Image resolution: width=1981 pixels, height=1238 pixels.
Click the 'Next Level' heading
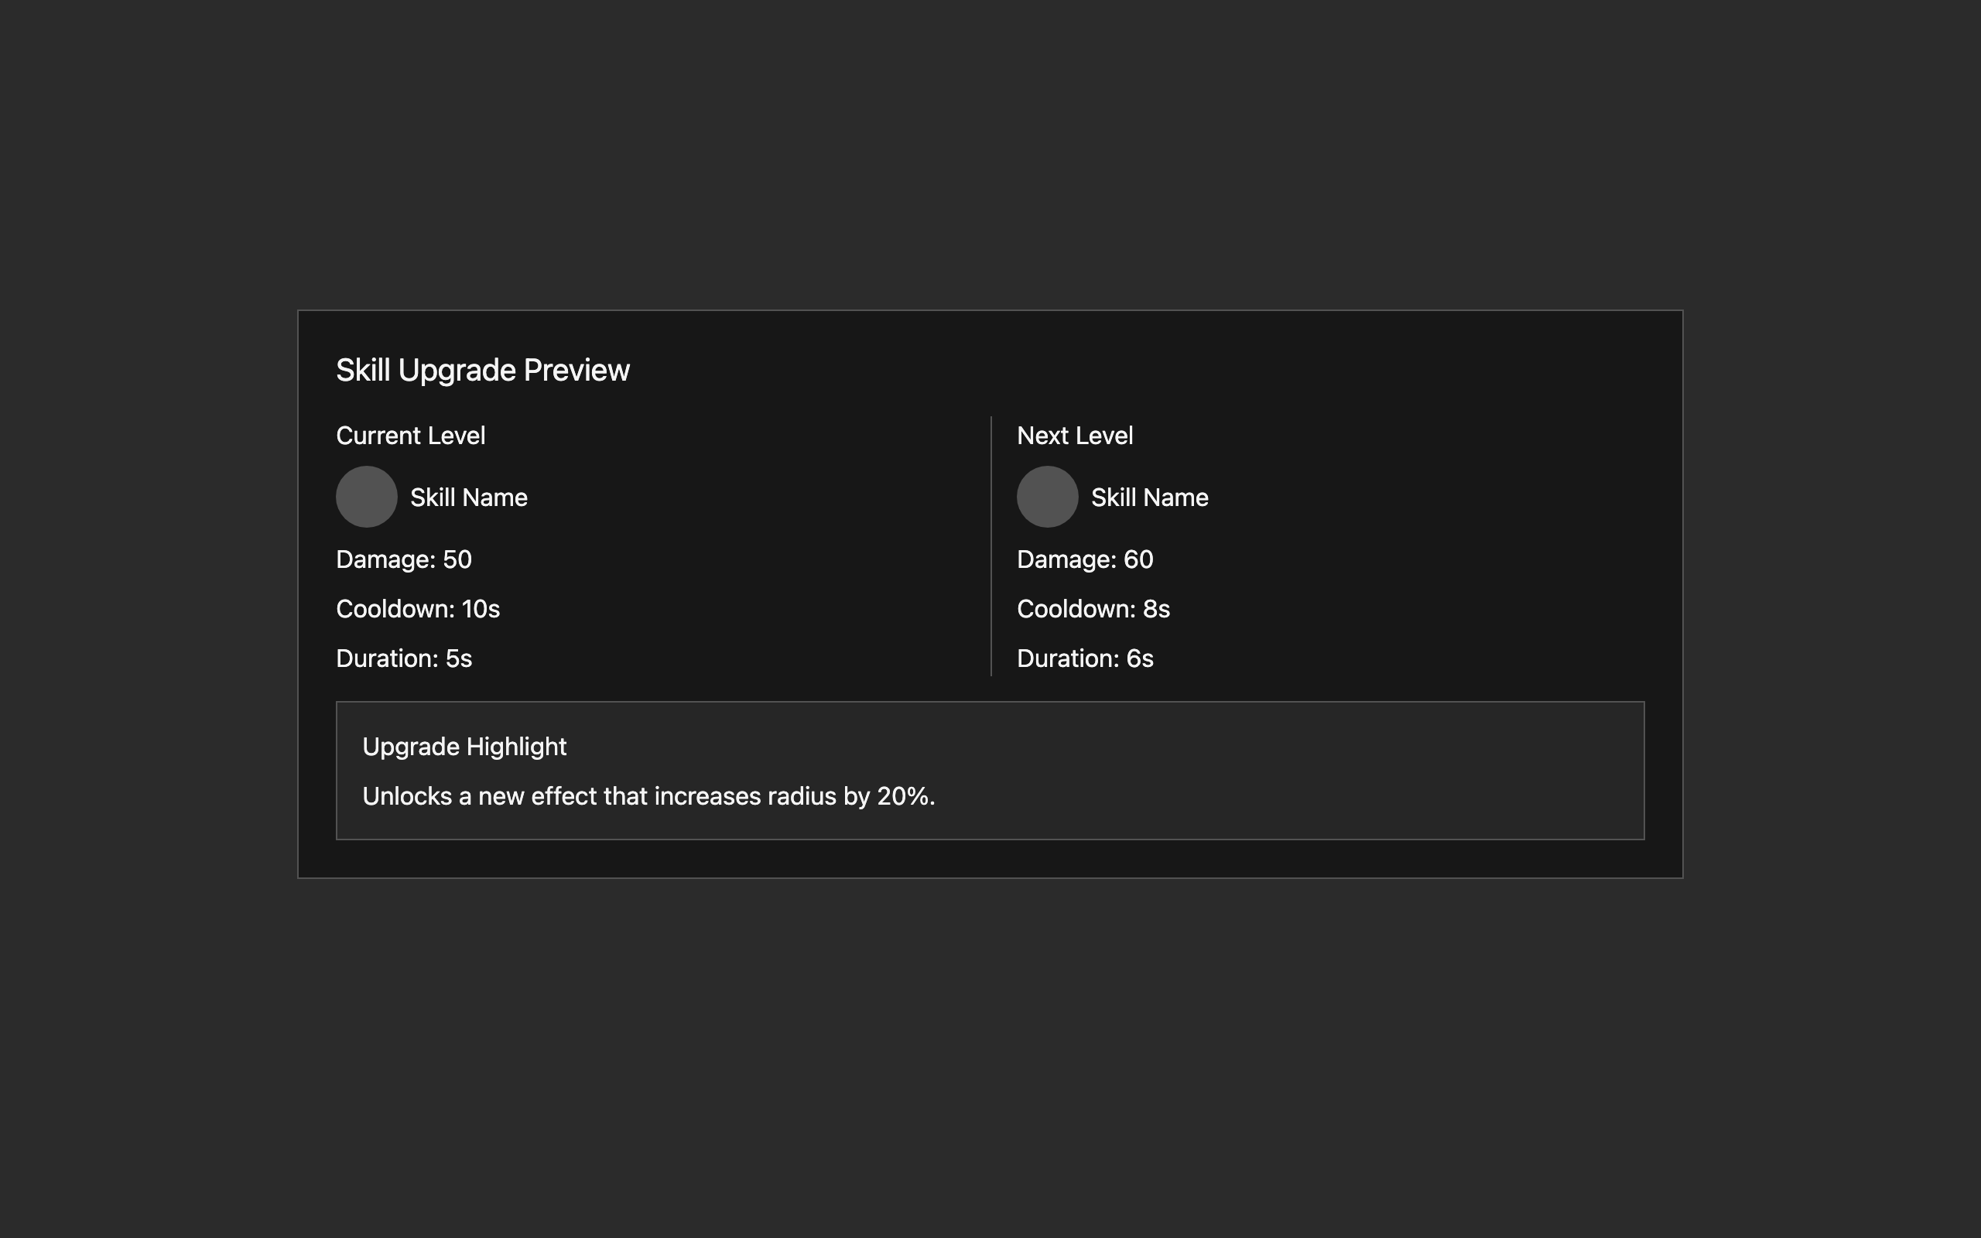pyautogui.click(x=1075, y=436)
